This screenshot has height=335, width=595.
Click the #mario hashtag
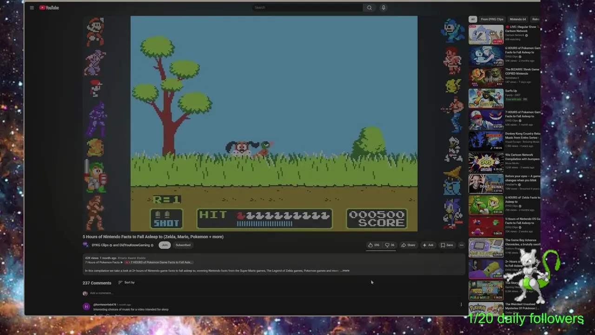pos(123,258)
